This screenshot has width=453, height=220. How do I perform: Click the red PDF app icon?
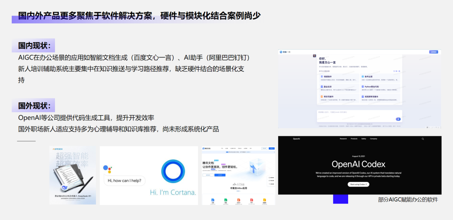[x=252, y=200]
